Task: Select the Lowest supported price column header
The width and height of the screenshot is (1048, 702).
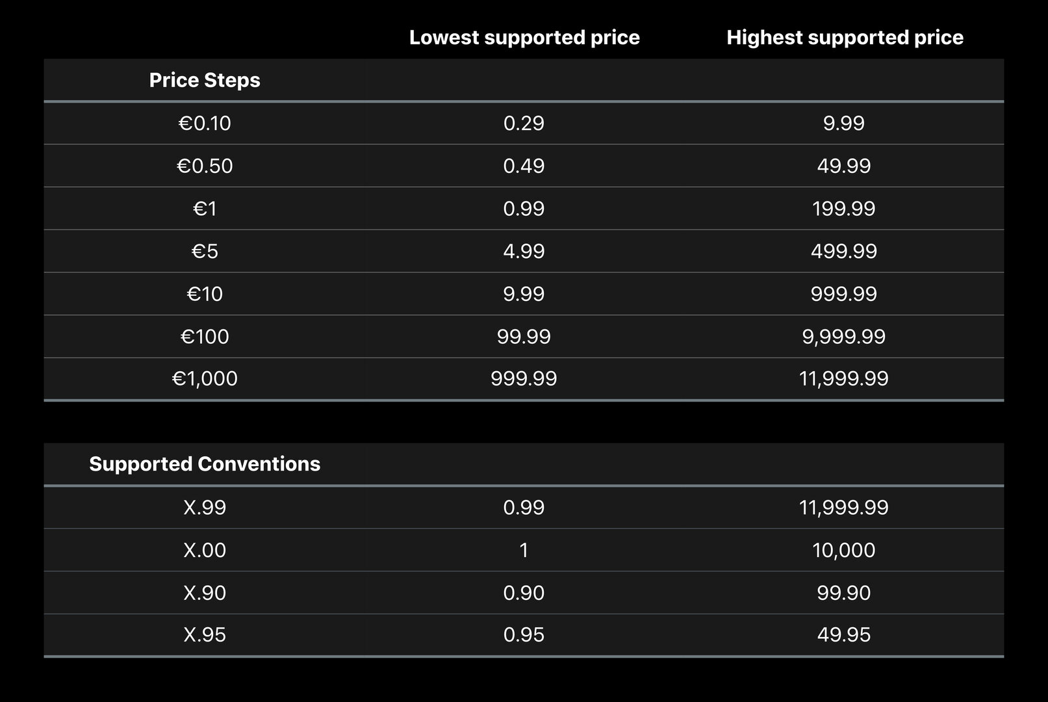Action: 524,38
